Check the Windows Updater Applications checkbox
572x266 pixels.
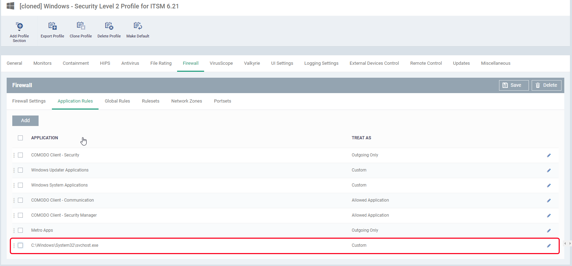click(x=20, y=170)
